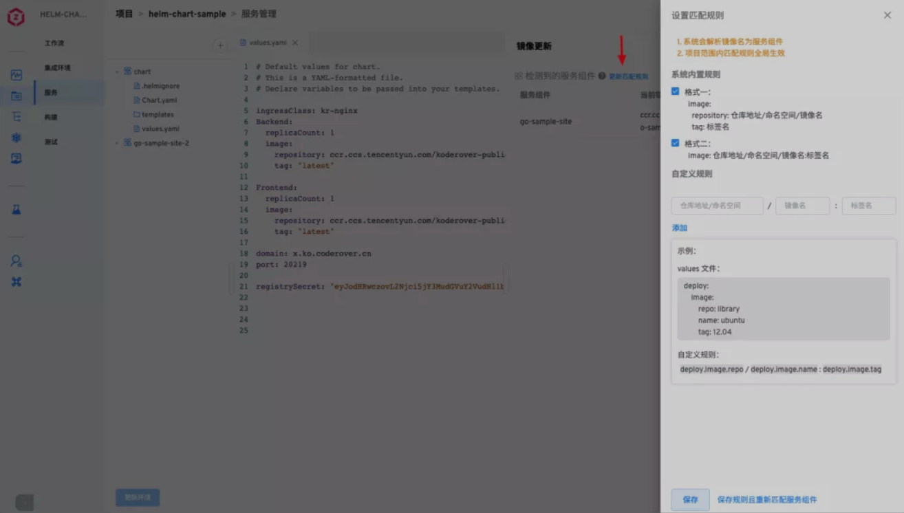The image size is (904, 513).
Task: Open the tree-structure sidebar icon
Action: coord(17,117)
